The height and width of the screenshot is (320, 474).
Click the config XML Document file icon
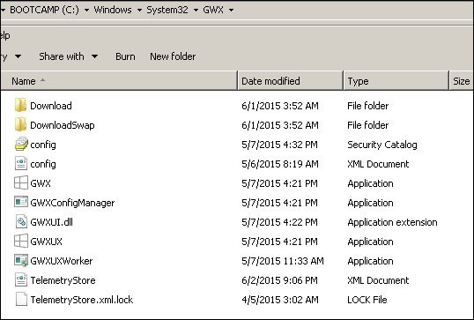click(21, 164)
